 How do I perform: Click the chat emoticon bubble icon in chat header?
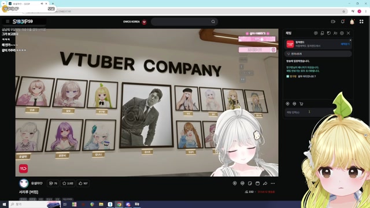(x=316, y=34)
